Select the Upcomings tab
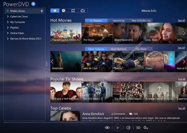This screenshot has width=187, height=133. pos(119,21)
